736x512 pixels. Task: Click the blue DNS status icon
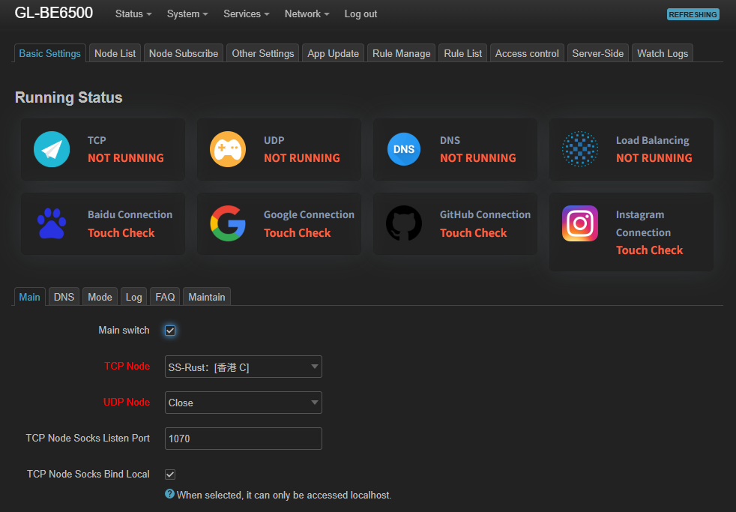click(x=404, y=149)
